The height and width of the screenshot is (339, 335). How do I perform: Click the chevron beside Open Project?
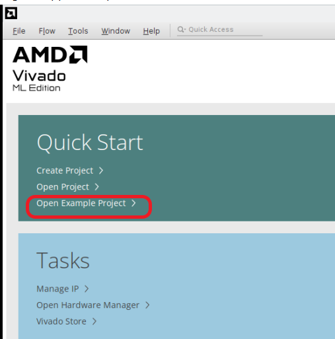click(96, 187)
